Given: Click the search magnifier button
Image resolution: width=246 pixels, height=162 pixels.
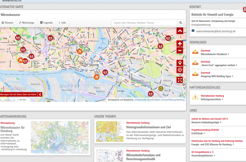Looking at the screenshot, I should (x=181, y=23).
